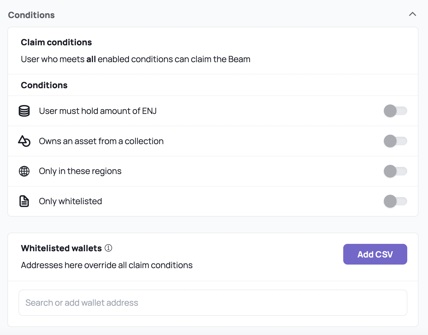This screenshot has width=428, height=335.
Task: Enable the Only in these regions switch
Action: coord(395,171)
